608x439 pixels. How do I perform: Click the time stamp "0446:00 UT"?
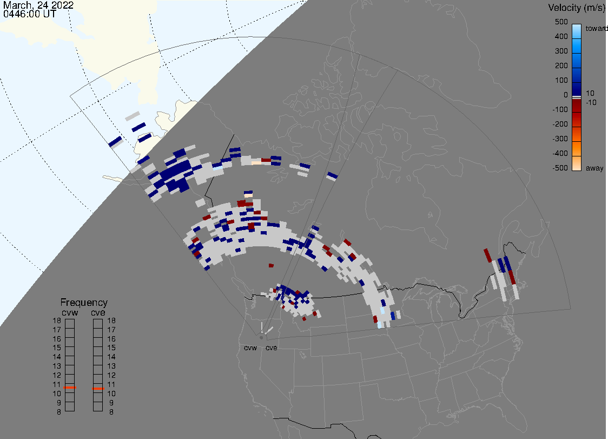pyautogui.click(x=30, y=14)
